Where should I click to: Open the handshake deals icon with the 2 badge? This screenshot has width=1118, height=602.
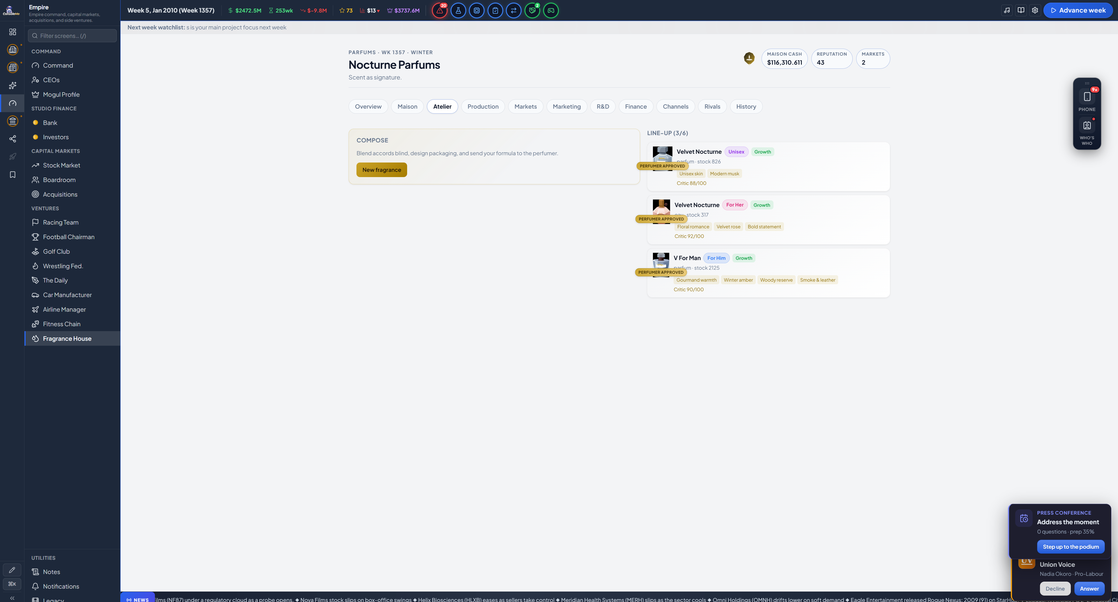point(532,10)
